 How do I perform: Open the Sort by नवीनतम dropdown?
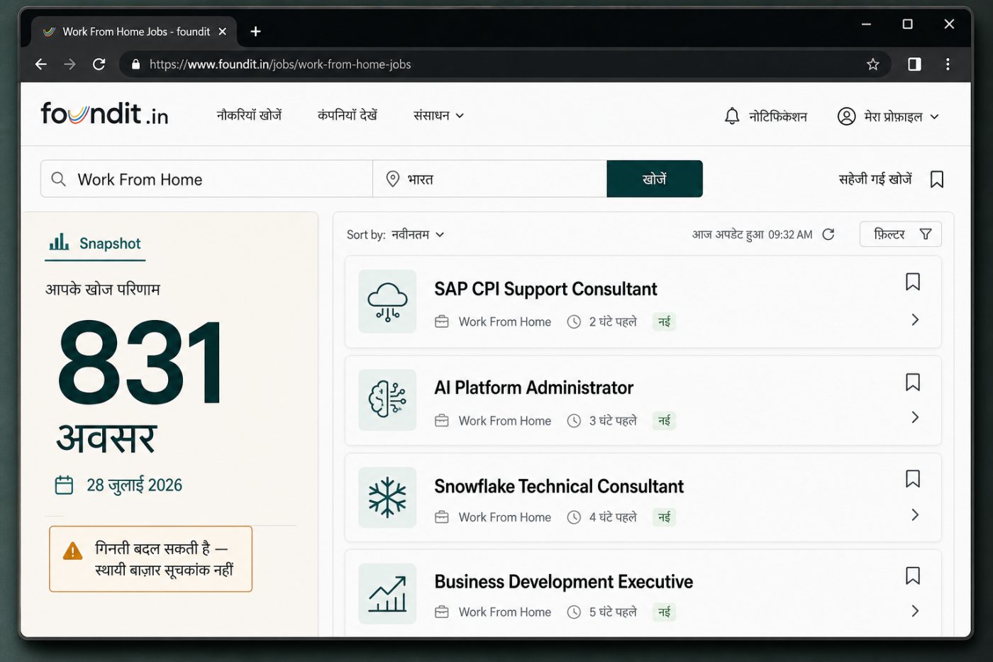(418, 234)
